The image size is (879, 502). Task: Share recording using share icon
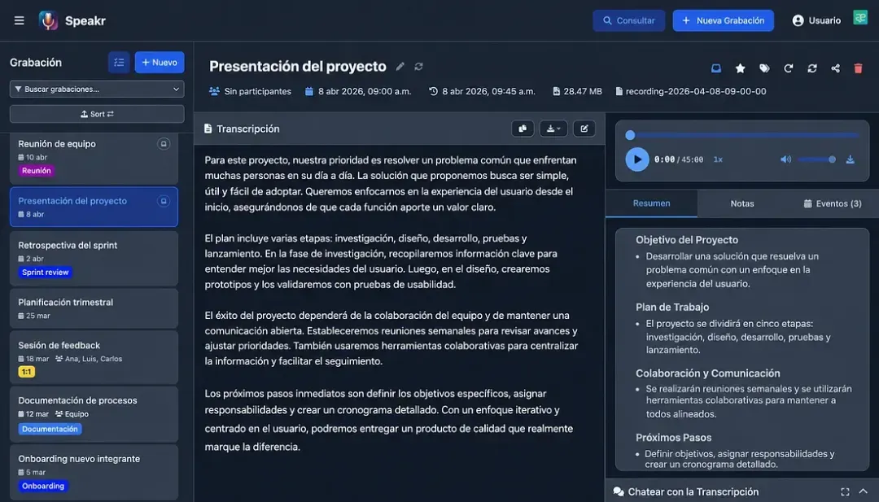(835, 68)
